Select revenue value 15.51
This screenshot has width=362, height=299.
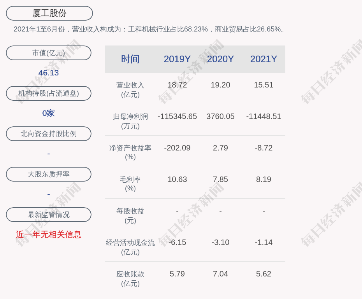click(264, 85)
